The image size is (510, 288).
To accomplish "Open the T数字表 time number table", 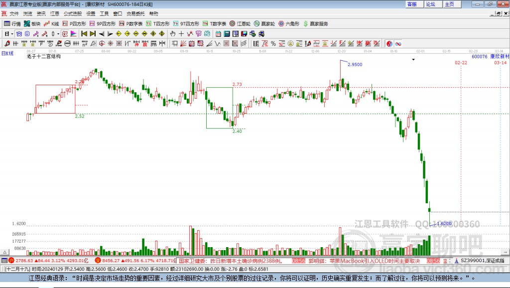I will (214, 24).
